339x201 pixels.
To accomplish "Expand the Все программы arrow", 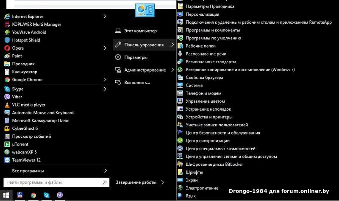I will [106, 171].
